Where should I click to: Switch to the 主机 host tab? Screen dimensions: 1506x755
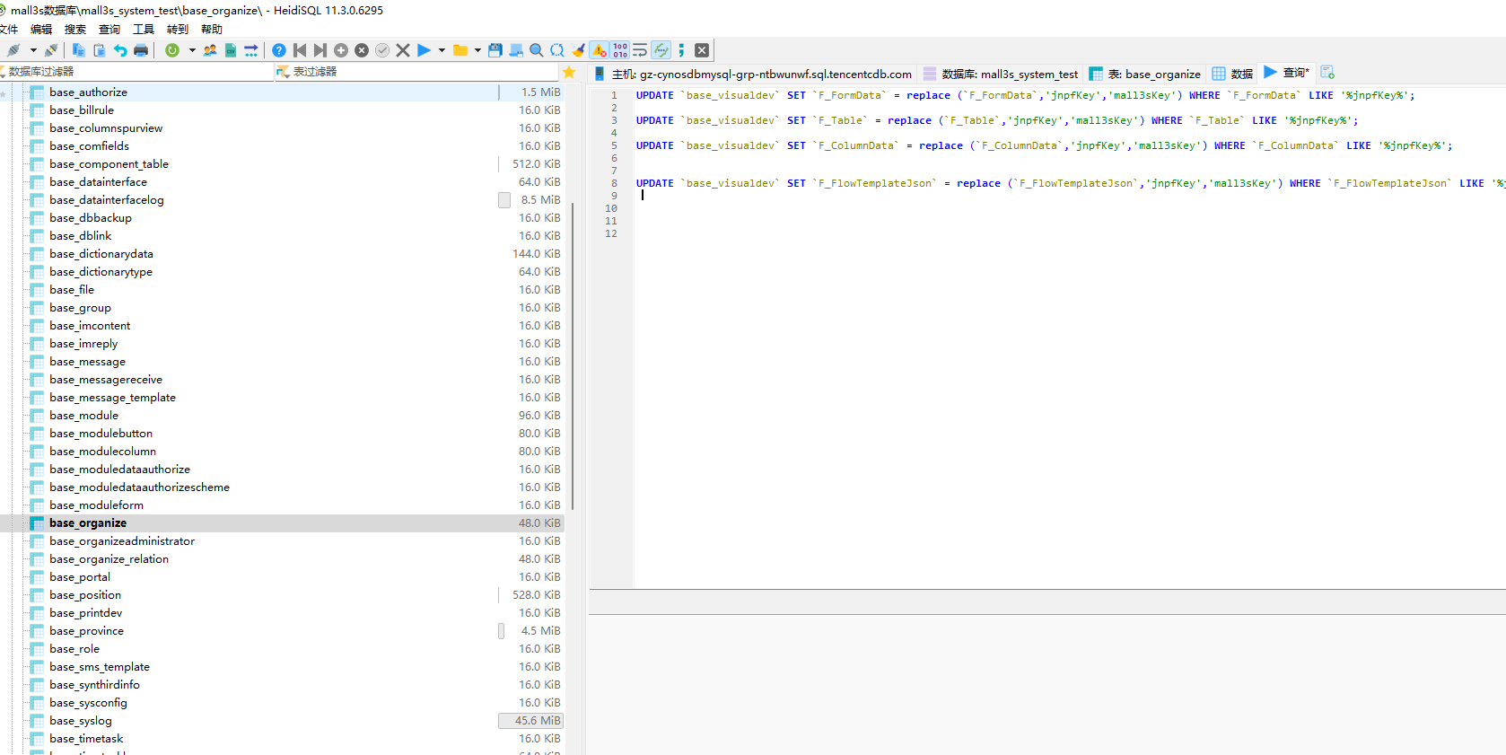coord(753,74)
